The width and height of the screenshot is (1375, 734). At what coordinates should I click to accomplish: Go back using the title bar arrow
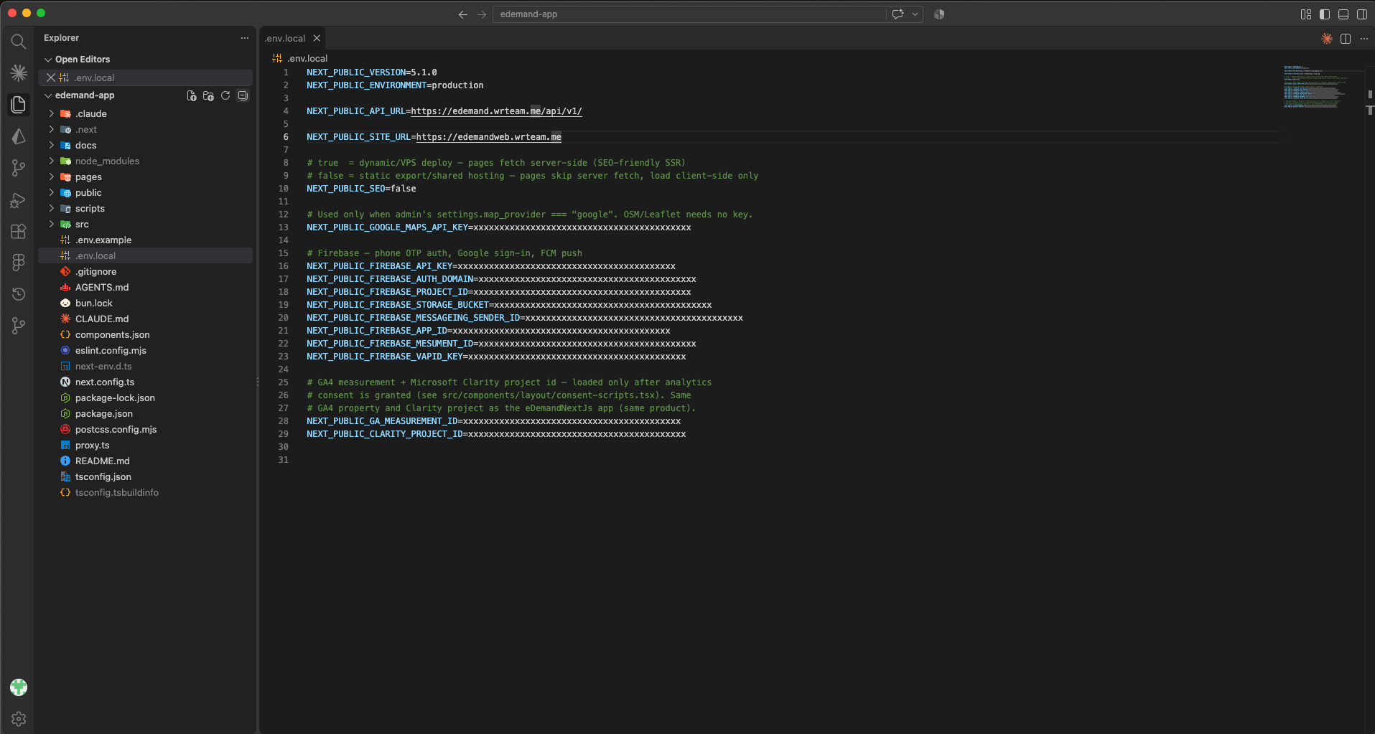463,14
